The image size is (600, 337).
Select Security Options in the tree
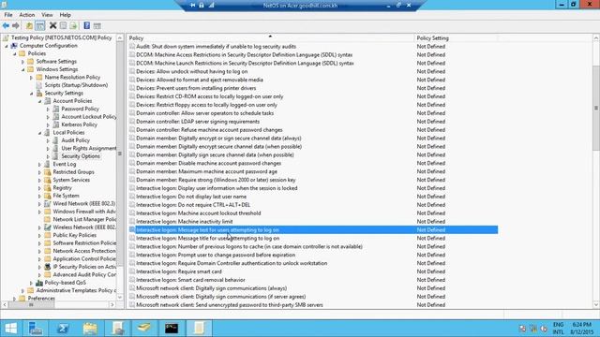coord(81,156)
